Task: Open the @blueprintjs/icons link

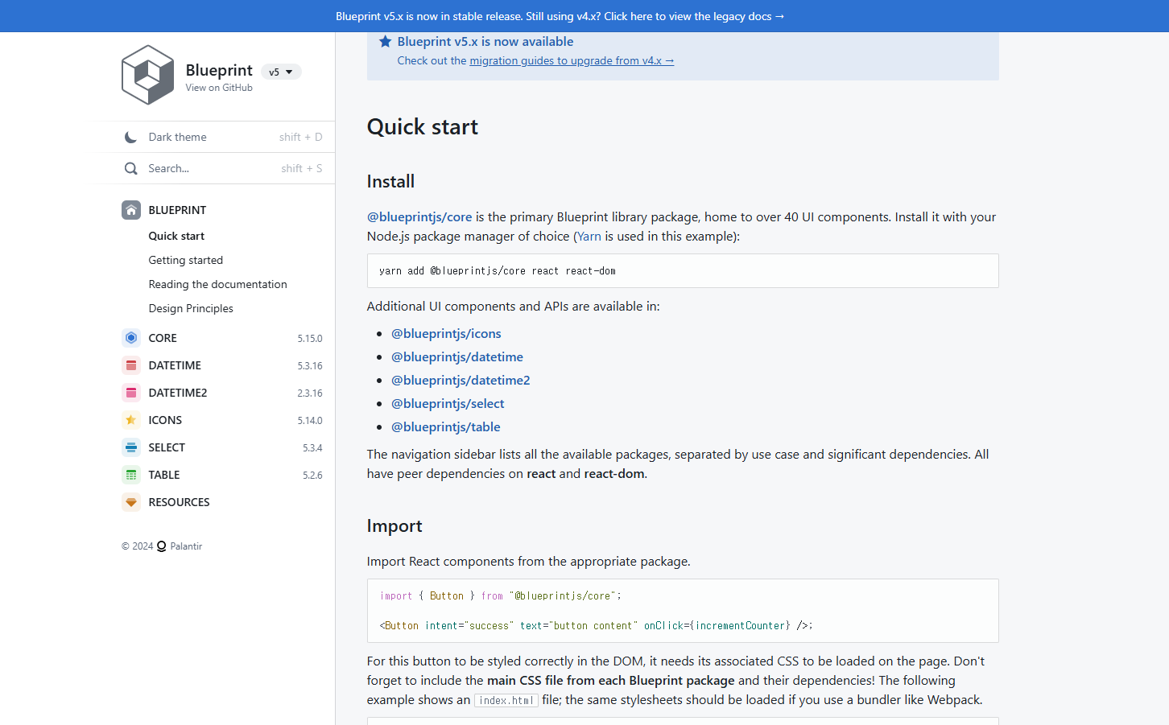Action: click(x=446, y=333)
